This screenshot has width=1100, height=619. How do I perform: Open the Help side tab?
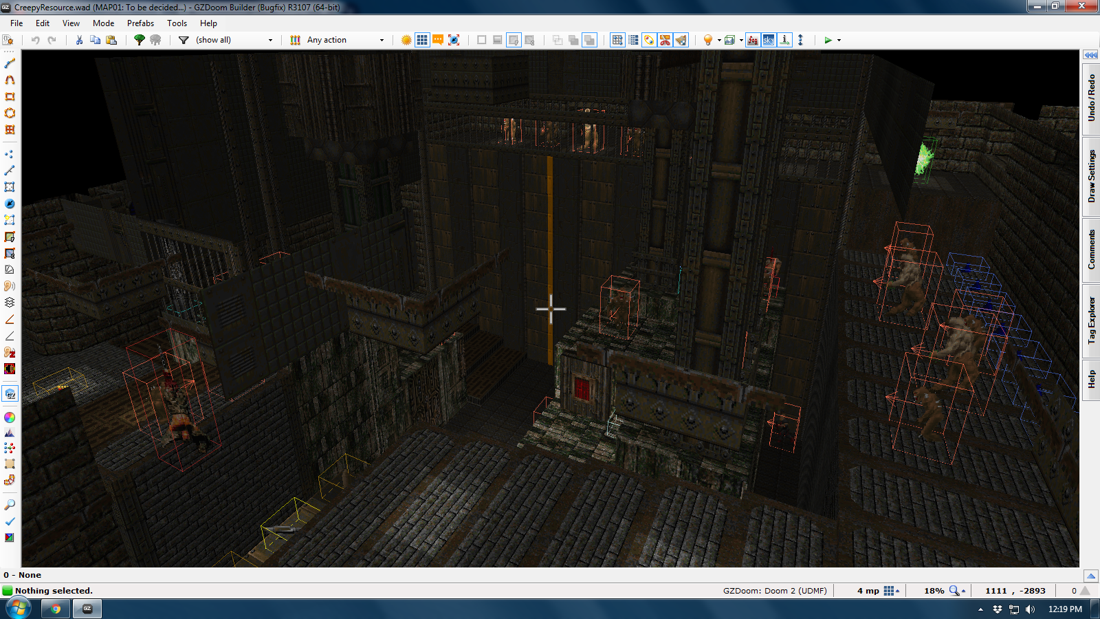click(x=1091, y=379)
